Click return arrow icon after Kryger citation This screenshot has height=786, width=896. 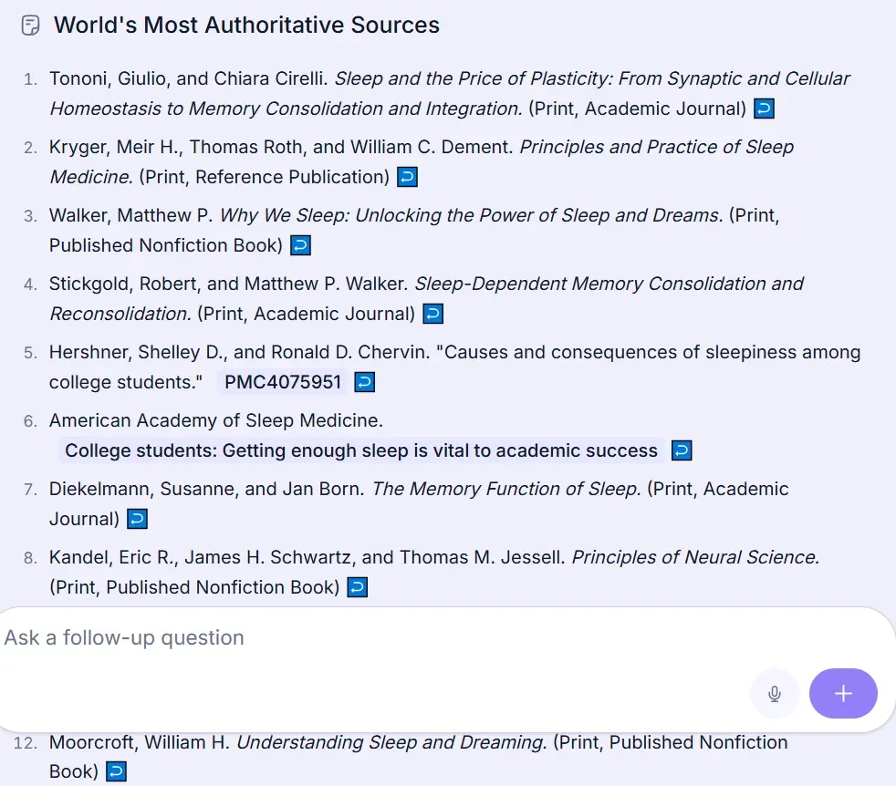408,178
